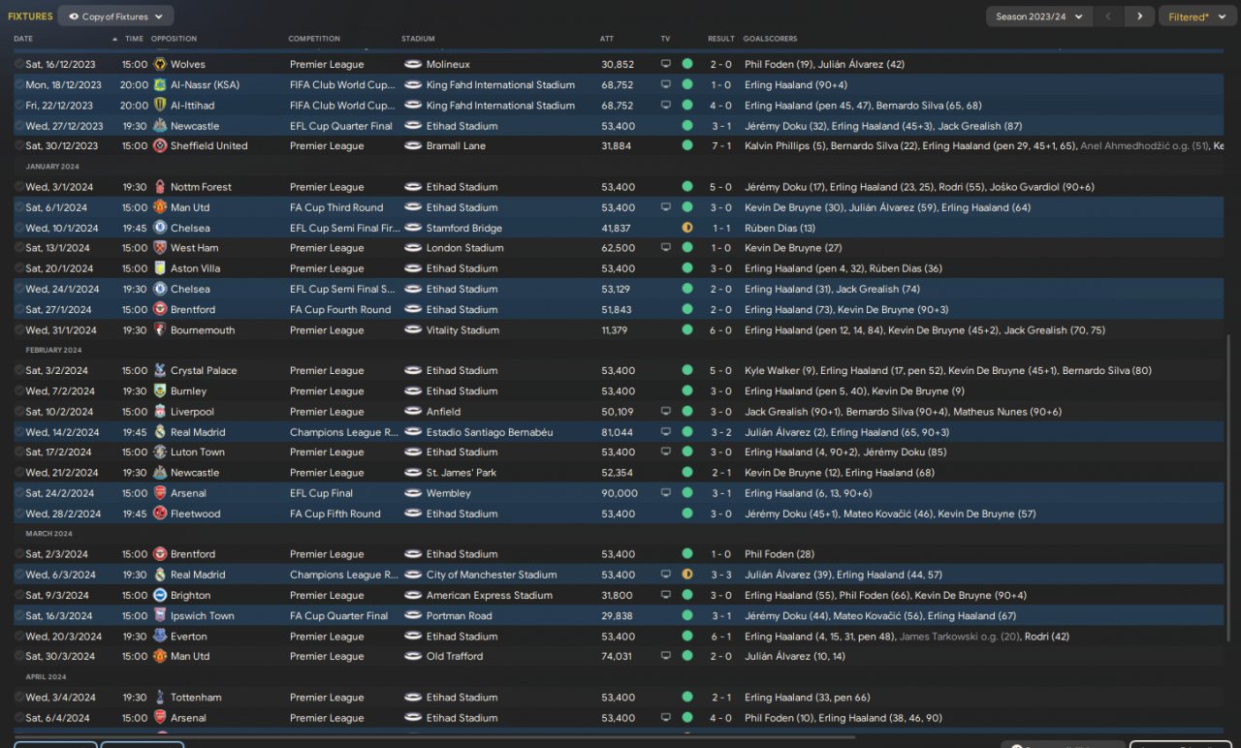This screenshot has width=1241, height=748.
Task: Toggle the check mark on the Sat, 3/2/2024 row
Action: tap(19, 370)
